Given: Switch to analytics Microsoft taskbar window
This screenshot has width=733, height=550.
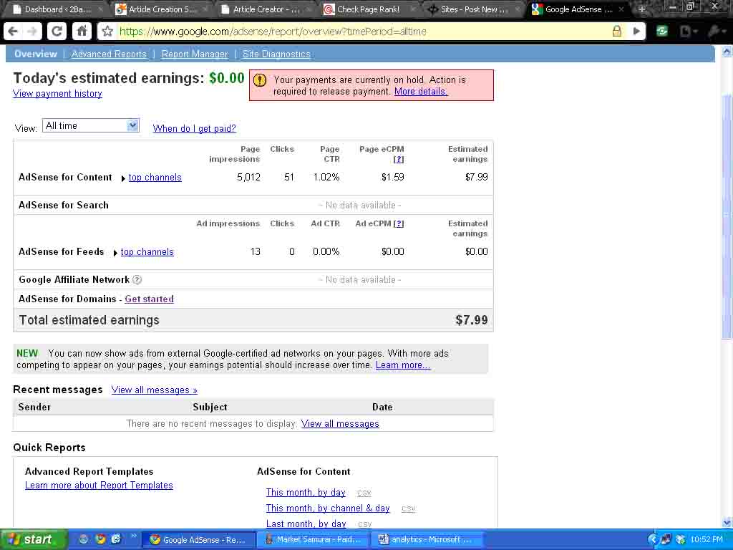Looking at the screenshot, I should 428,540.
